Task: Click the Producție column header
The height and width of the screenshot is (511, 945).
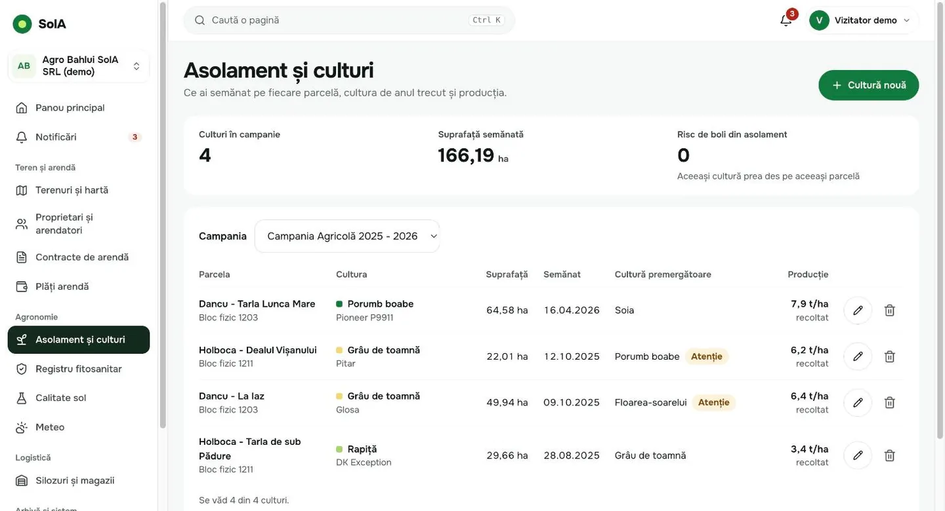Action: (808, 274)
